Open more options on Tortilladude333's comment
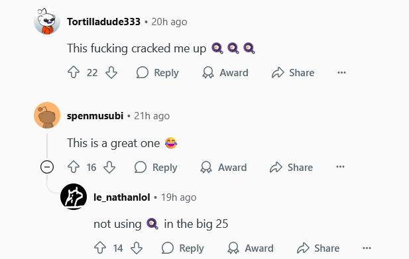 click(341, 72)
